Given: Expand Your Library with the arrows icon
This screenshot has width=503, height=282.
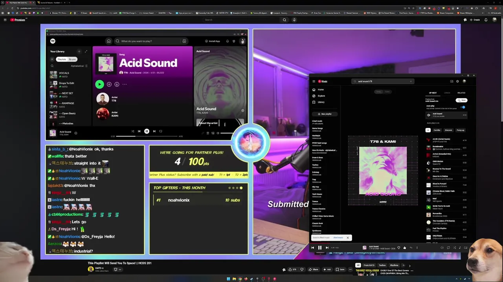Looking at the screenshot, I should (x=86, y=51).
